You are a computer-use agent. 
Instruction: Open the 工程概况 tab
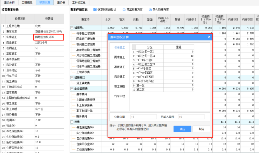(27, 2)
